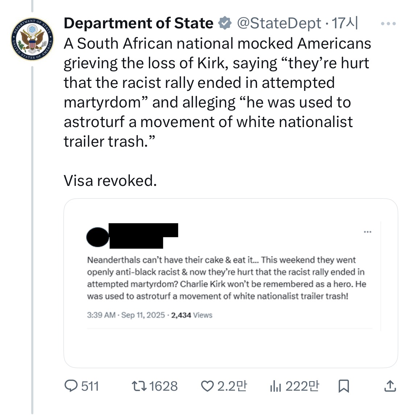Tap the repost arrows icon

pos(139,386)
